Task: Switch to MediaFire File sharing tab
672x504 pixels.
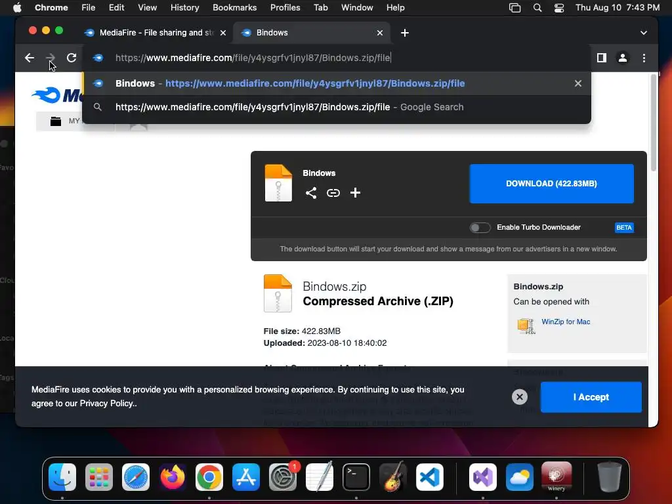Action: (x=155, y=33)
